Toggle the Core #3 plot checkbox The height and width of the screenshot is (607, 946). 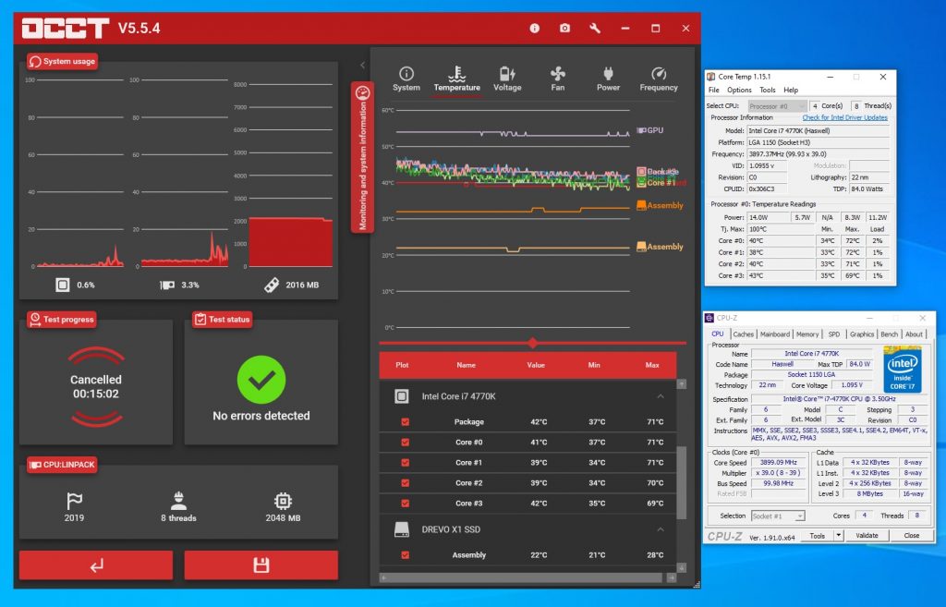click(x=405, y=503)
